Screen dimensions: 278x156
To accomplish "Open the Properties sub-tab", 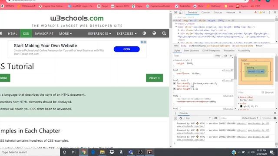I will [x=229, y=51].
